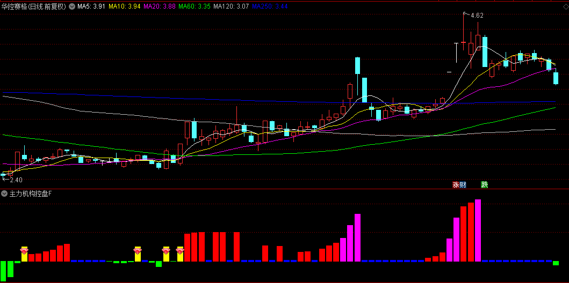Click the latest cyan candlestick at chart's right end
This screenshot has height=283, width=569.
click(x=556, y=78)
